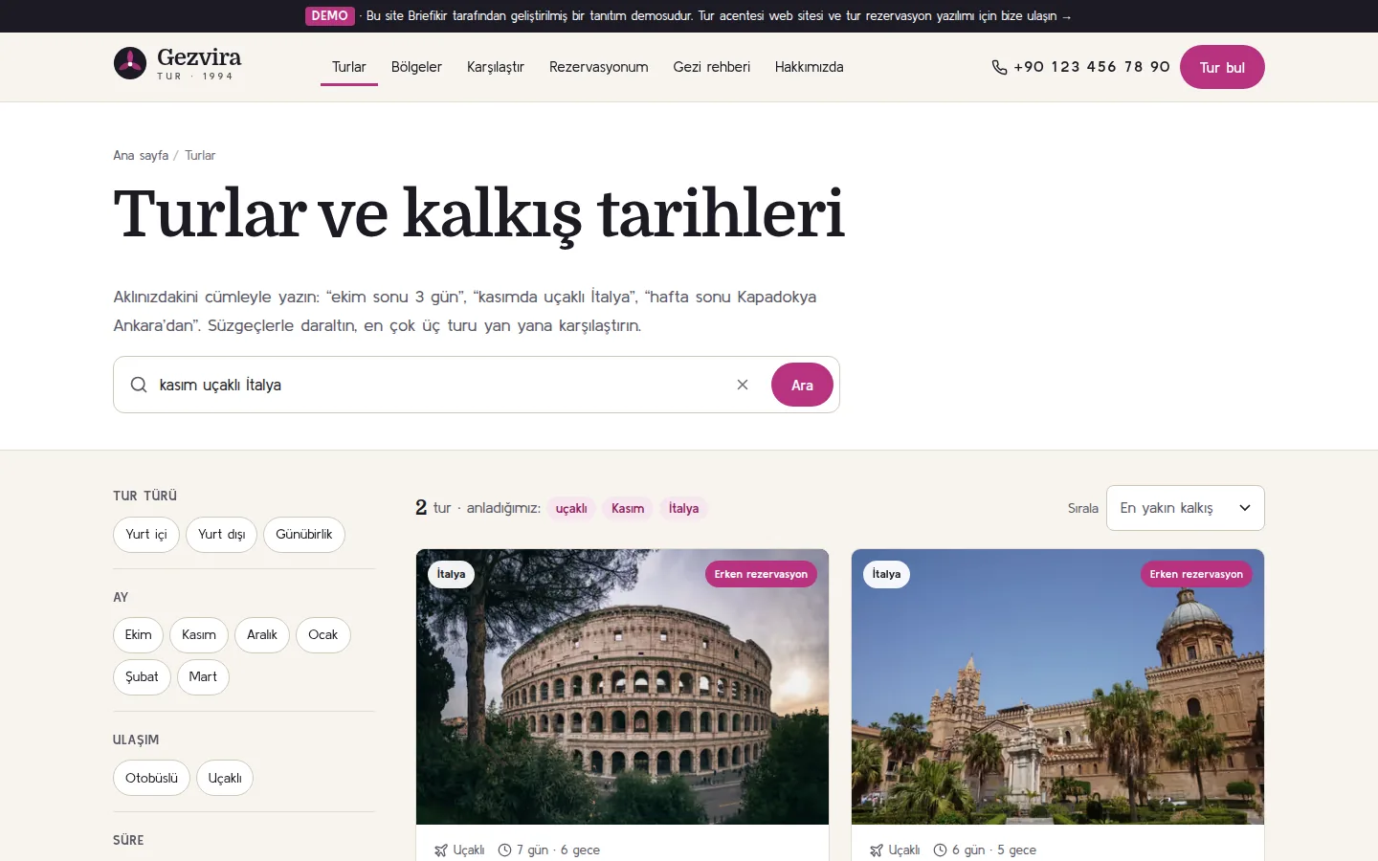Click the Ara search button

tap(802, 385)
